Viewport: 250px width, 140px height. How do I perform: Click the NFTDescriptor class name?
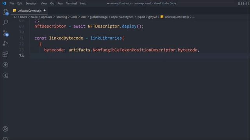[x=104, y=26]
